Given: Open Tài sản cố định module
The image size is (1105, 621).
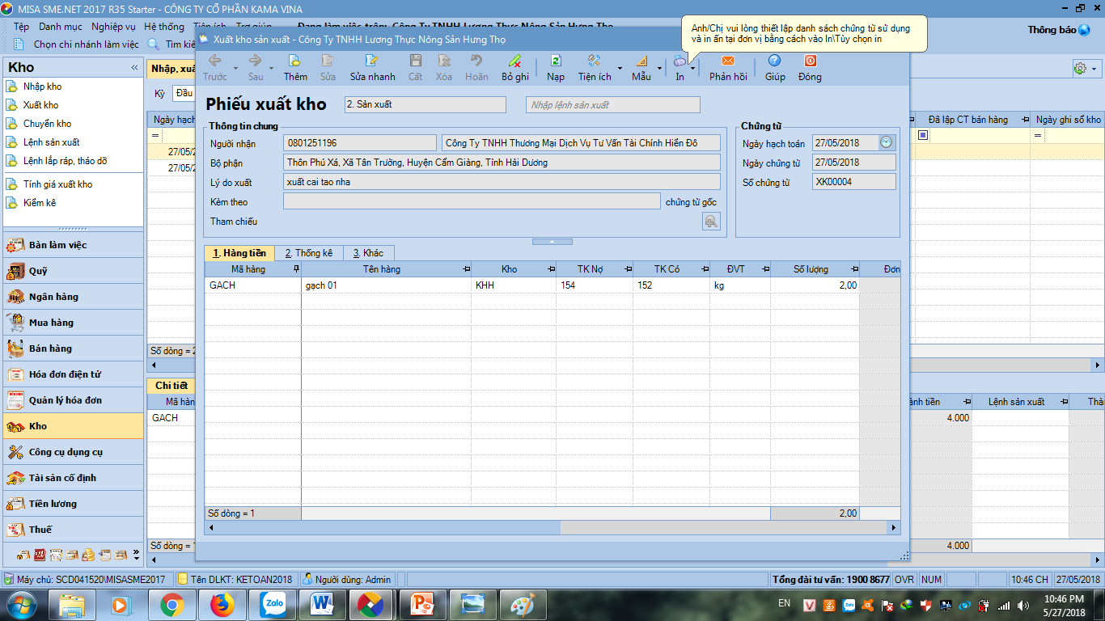Looking at the screenshot, I should click(x=74, y=478).
